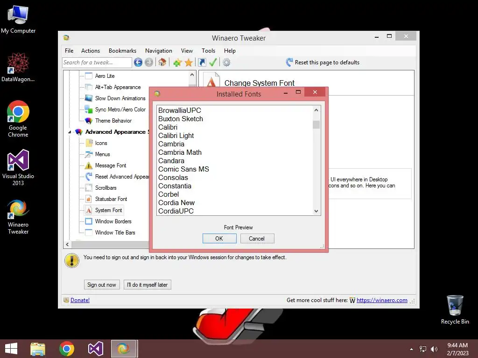Screen dimensions: 478x358
Task: Cancel the Installed Fonts dialog
Action: (257, 238)
